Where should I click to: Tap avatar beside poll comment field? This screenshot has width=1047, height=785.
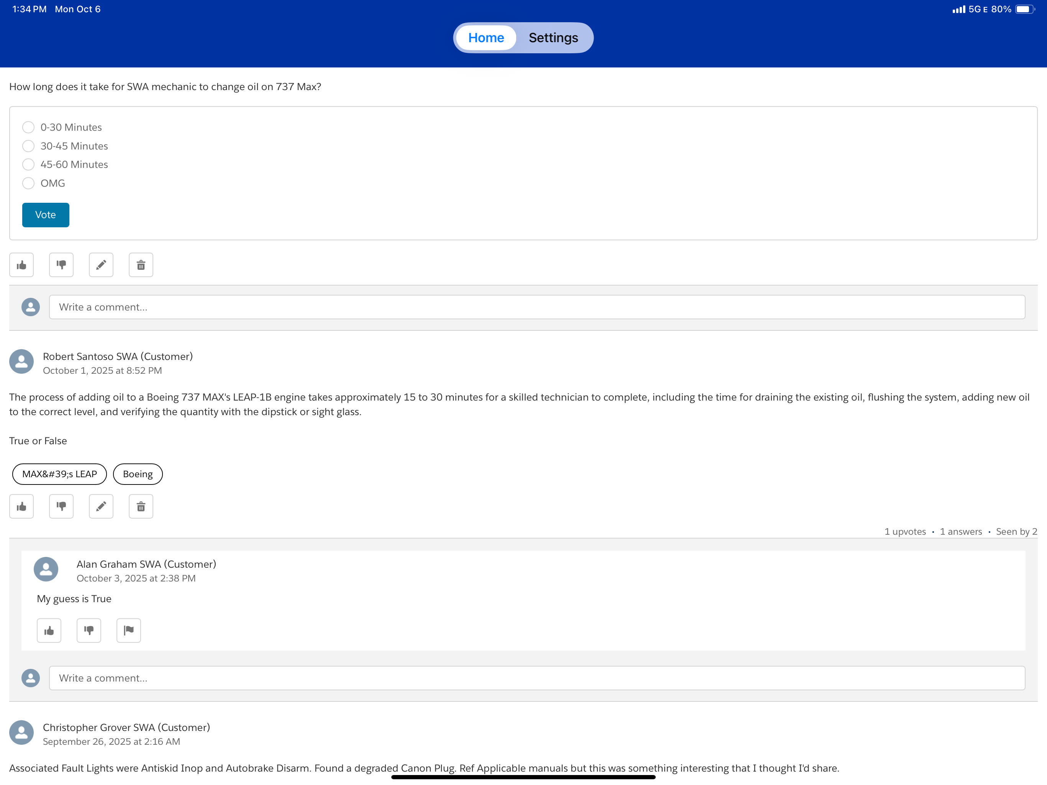coord(31,307)
